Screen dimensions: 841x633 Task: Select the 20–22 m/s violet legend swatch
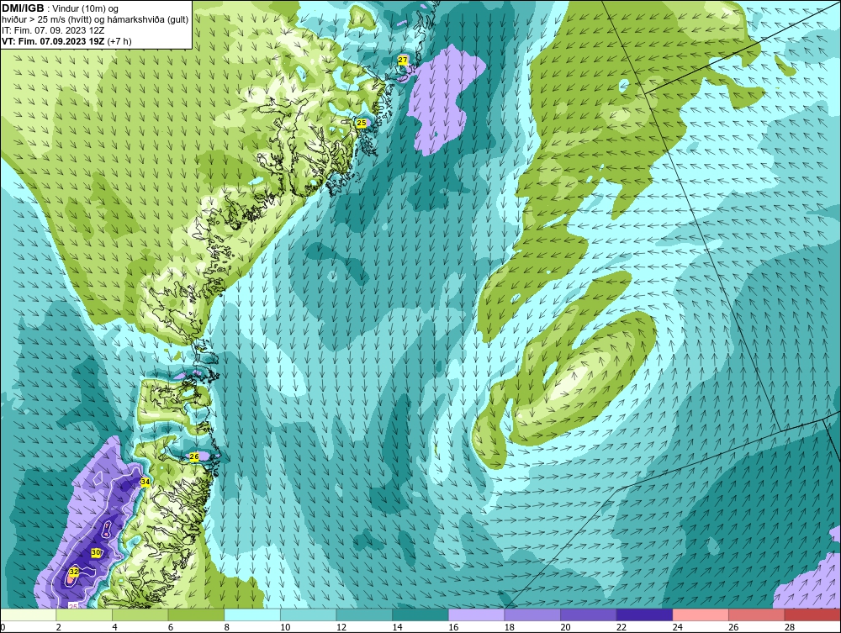coord(589,615)
